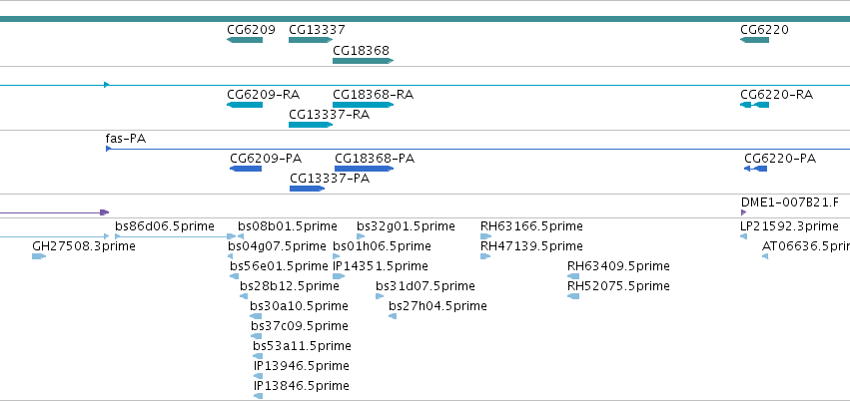This screenshot has width=850, height=401.
Task: Click the CG18368-PA protein bar
Action: [365, 169]
